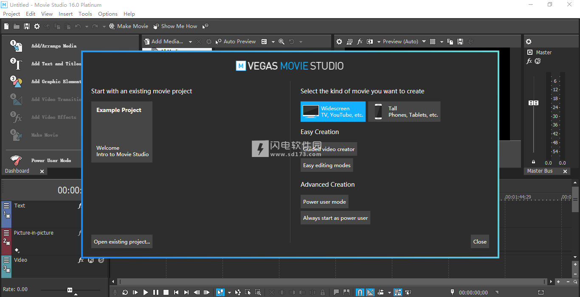Open the Insert menu
The height and width of the screenshot is (297, 580).
[66, 14]
